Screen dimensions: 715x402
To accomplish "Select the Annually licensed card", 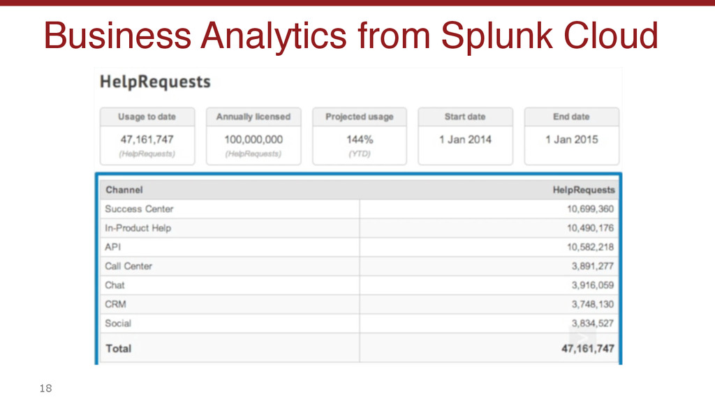I will [253, 136].
